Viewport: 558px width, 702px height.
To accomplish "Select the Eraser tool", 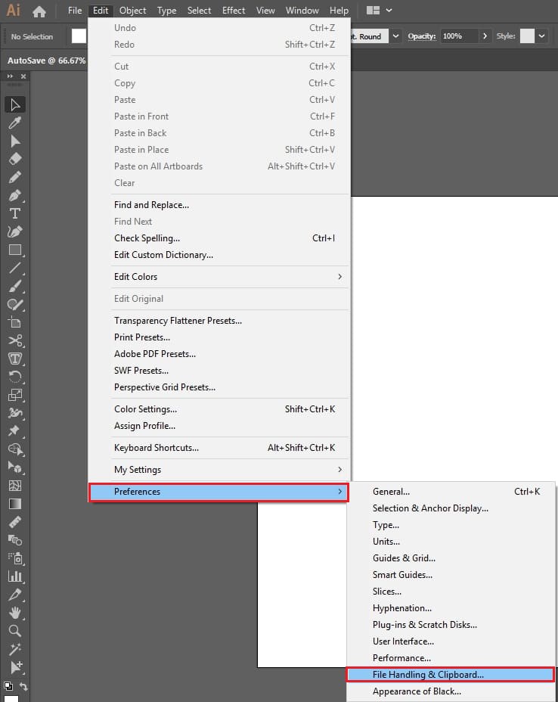I will pos(15,159).
